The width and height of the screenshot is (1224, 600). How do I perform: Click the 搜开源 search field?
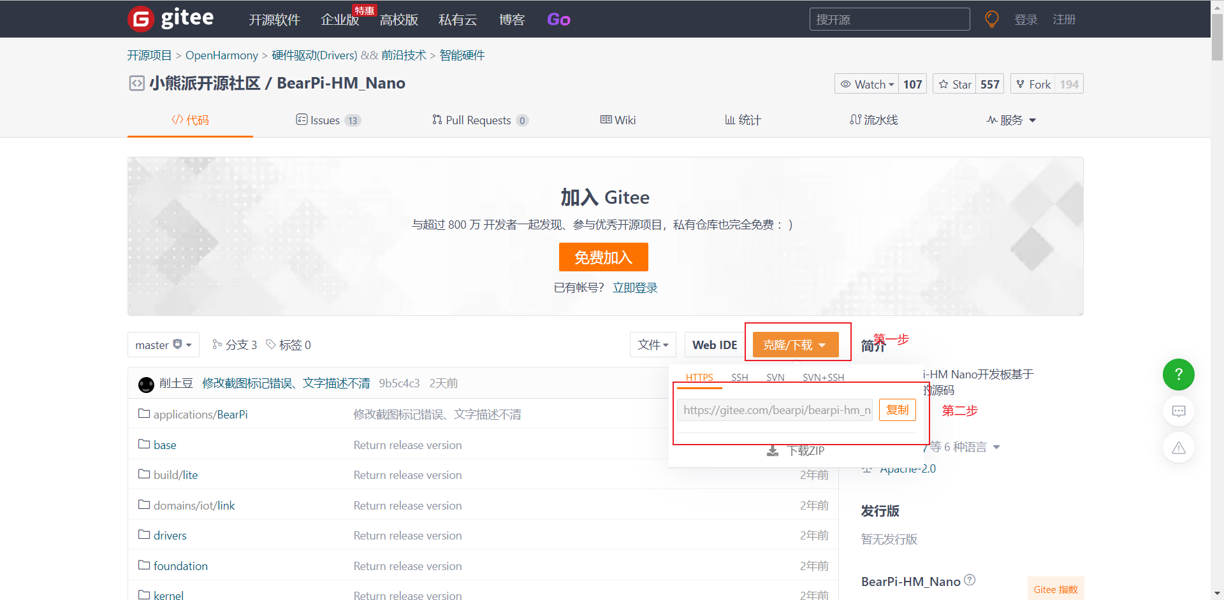(889, 19)
